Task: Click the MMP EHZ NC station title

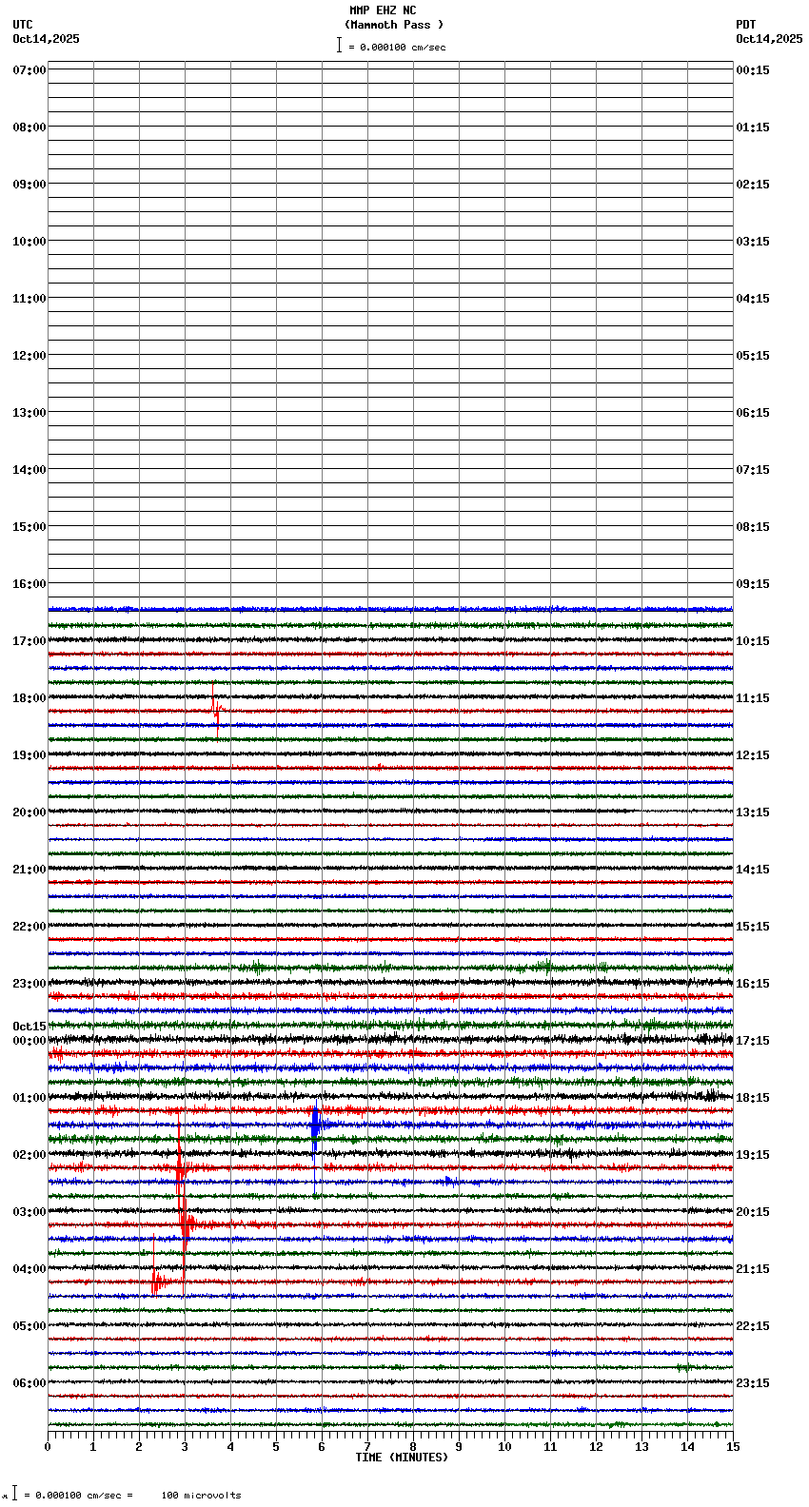Action: pos(383,10)
